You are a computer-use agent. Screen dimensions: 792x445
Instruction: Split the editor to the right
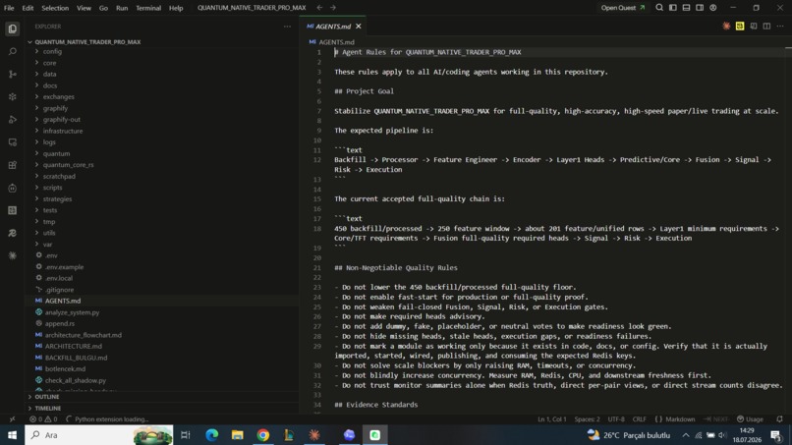coord(766,27)
